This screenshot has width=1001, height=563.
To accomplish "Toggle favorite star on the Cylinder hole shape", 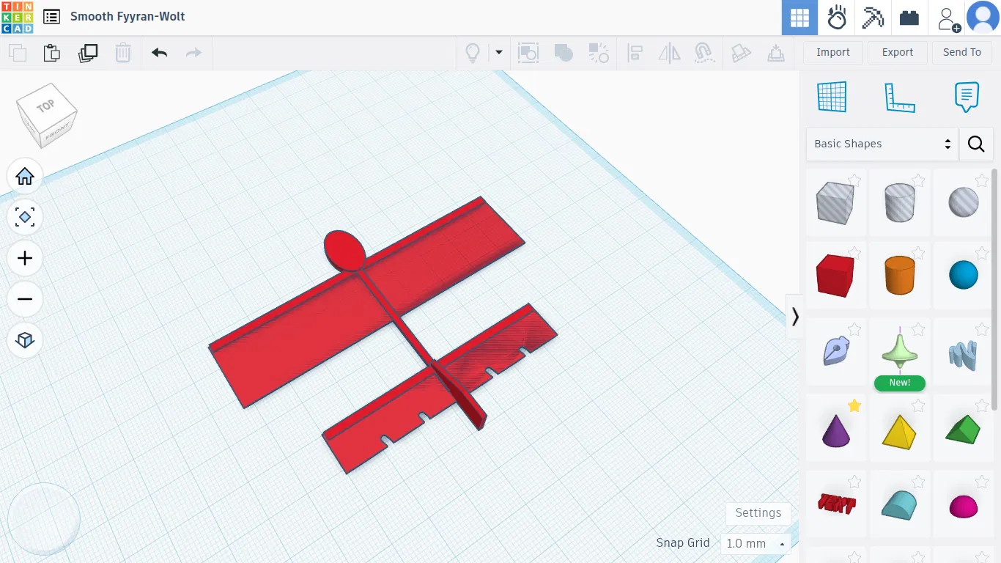I will point(918,180).
